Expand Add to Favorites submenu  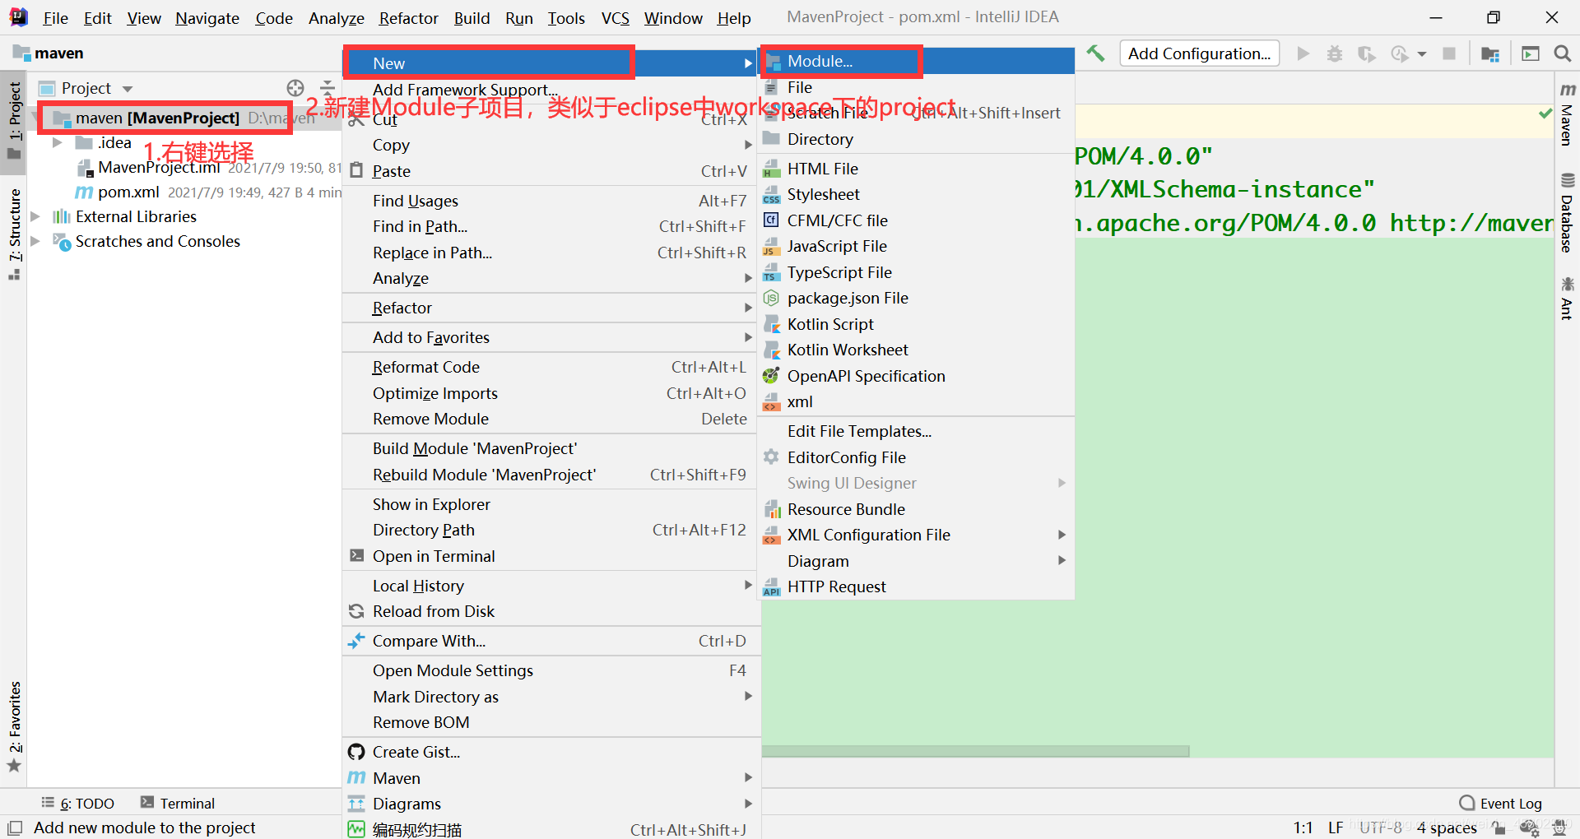coord(550,337)
